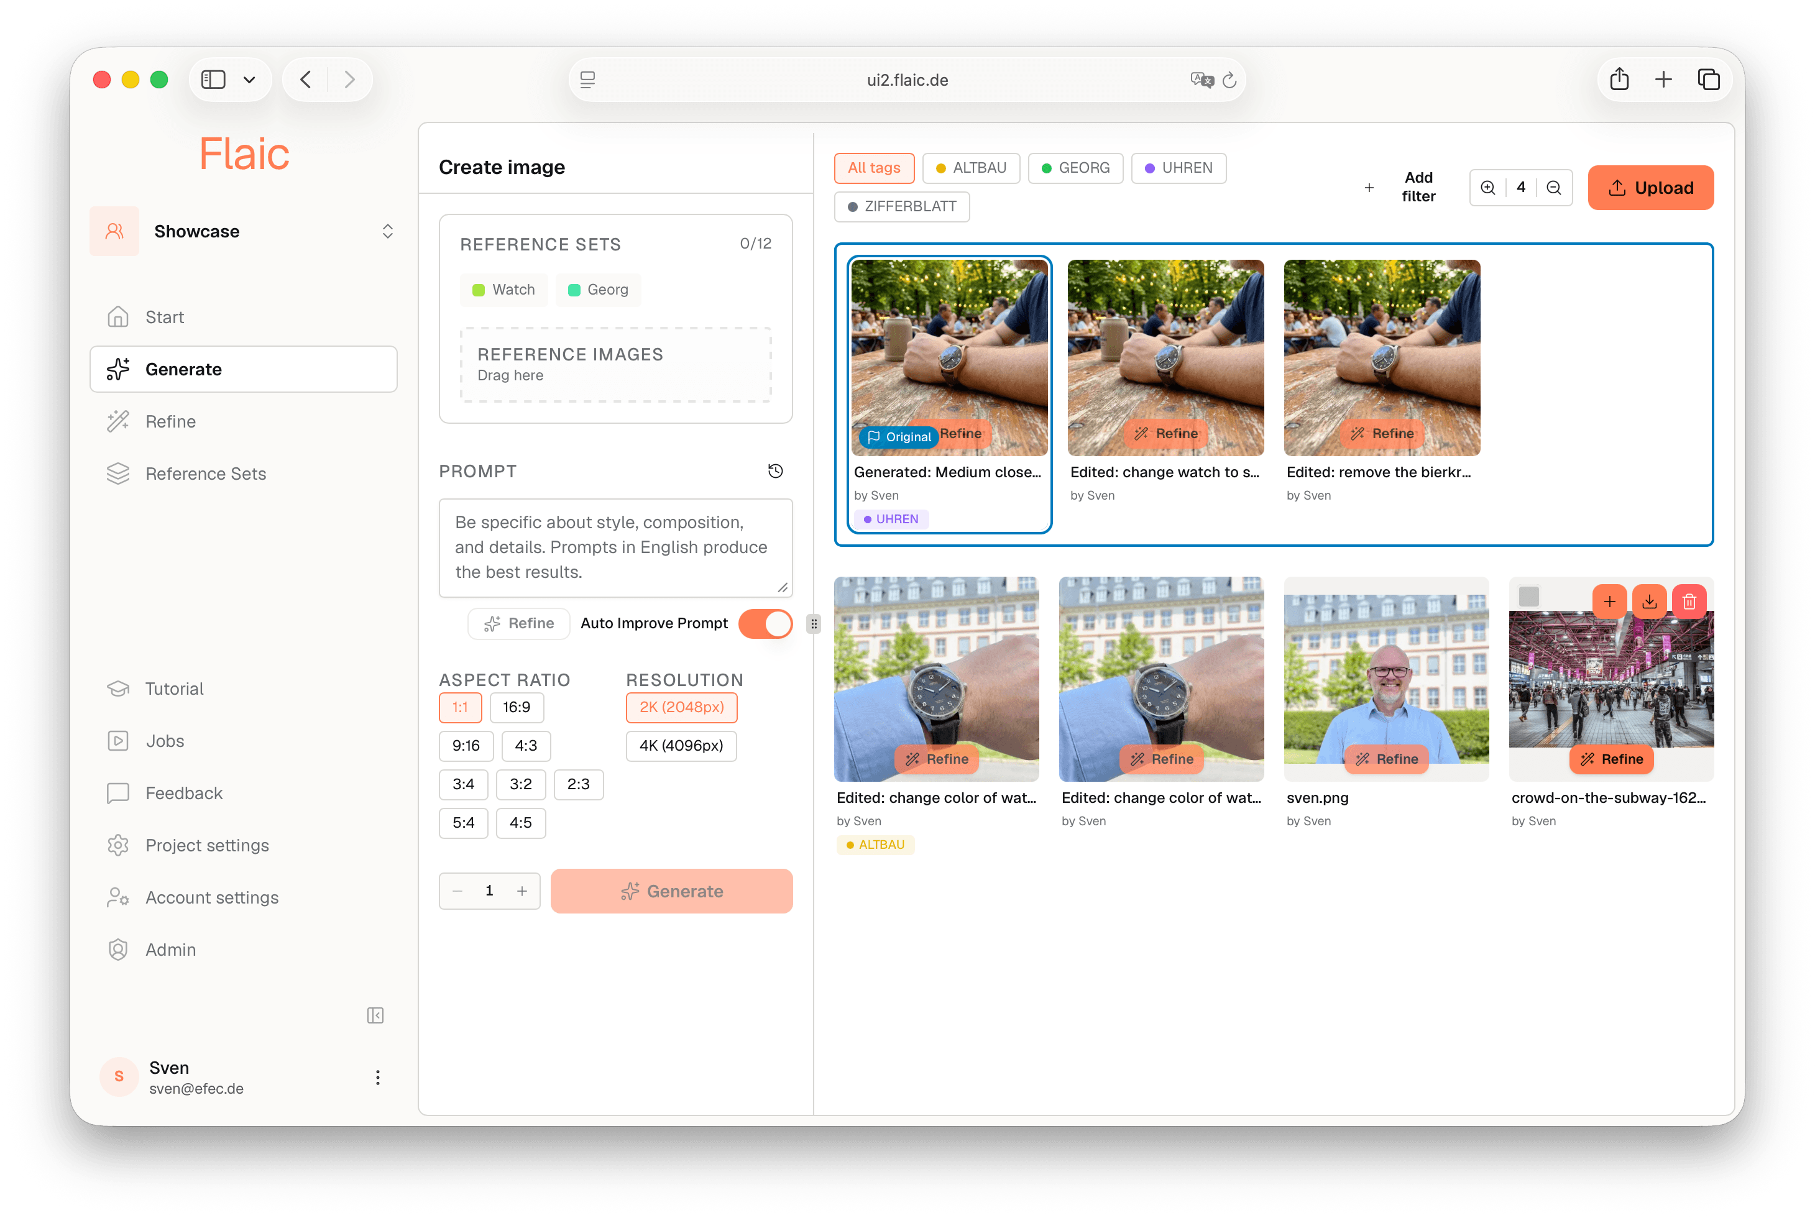Open the sven.png thumbnail
This screenshot has height=1218, width=1815.
point(1386,678)
